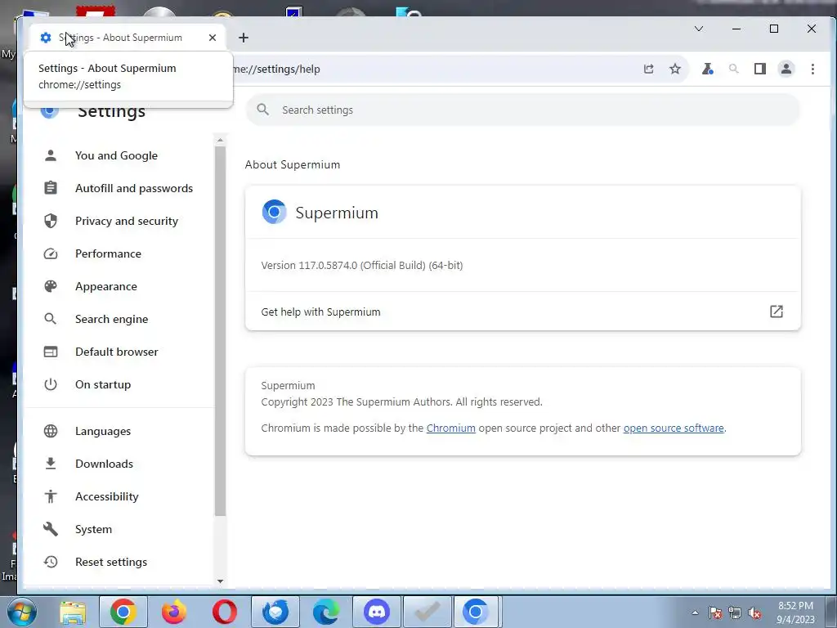Open the three-dot browser menu
Image resolution: width=837 pixels, height=628 pixels.
point(812,69)
